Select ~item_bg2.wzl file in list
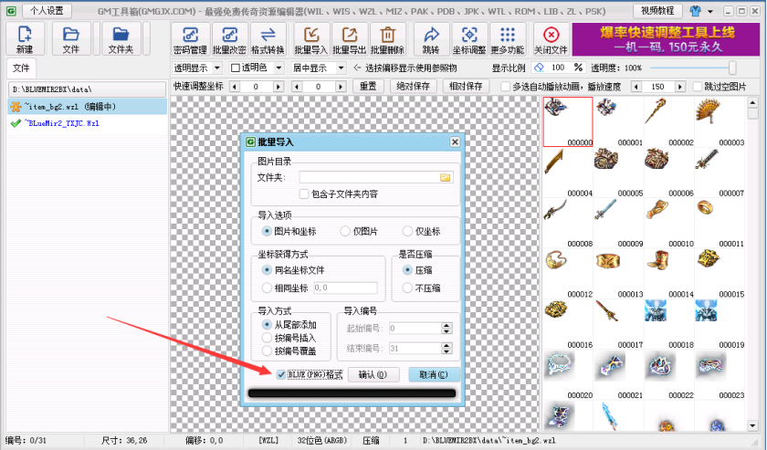Image resolution: width=767 pixels, height=450 pixels. point(87,106)
